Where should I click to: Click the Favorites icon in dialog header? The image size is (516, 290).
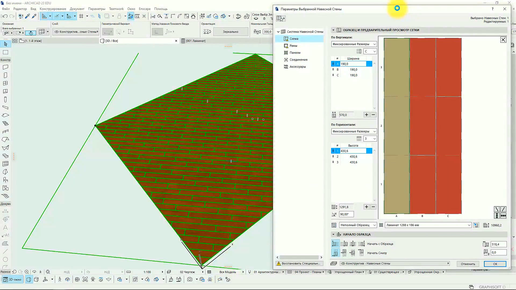click(281, 18)
